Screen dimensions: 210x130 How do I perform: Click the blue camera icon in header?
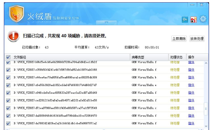185,20
